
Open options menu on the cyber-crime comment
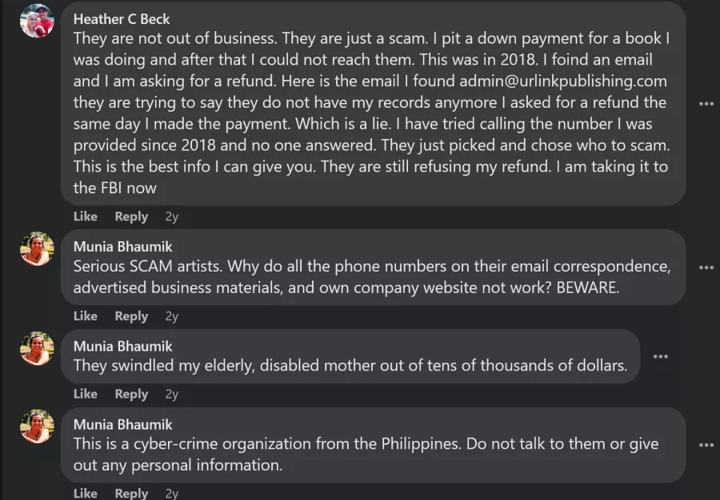pyautogui.click(x=706, y=445)
